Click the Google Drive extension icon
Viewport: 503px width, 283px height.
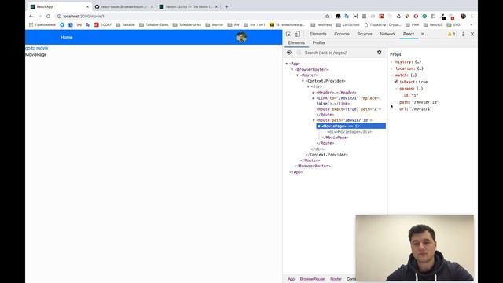398,16
